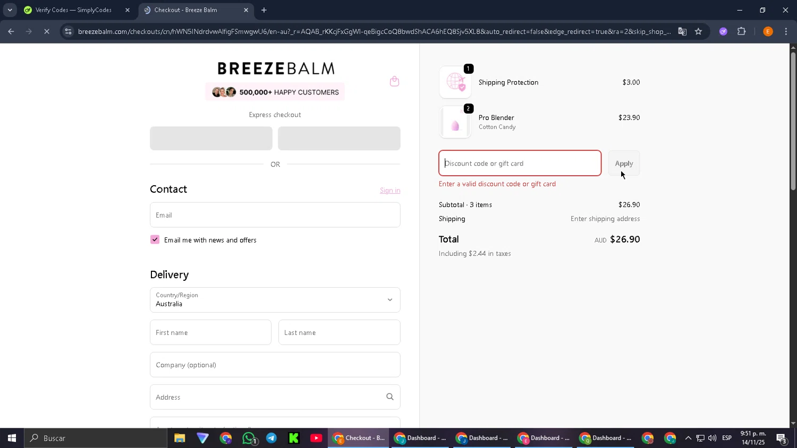Focus Company (optional) field

[275, 365]
